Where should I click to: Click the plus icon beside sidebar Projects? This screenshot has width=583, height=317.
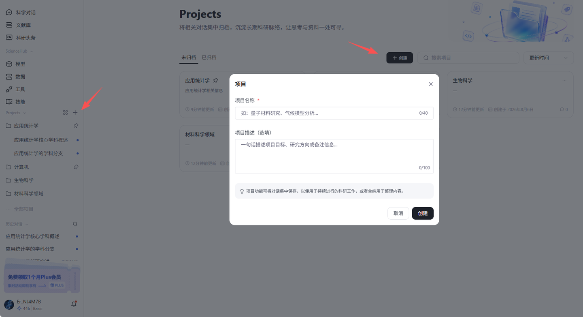[75, 113]
